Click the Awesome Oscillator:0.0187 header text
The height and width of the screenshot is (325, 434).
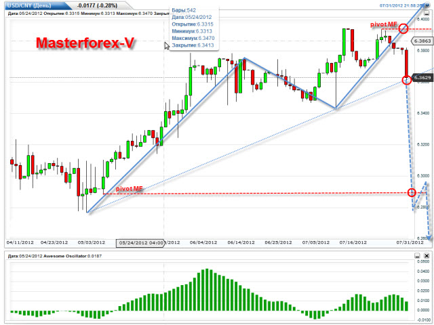point(73,256)
